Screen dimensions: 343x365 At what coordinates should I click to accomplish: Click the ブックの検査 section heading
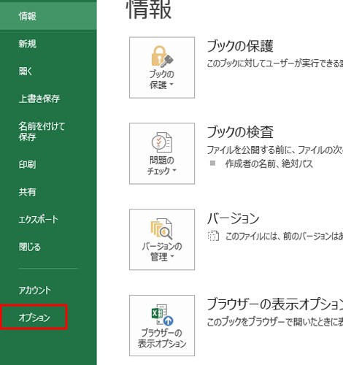240,132
